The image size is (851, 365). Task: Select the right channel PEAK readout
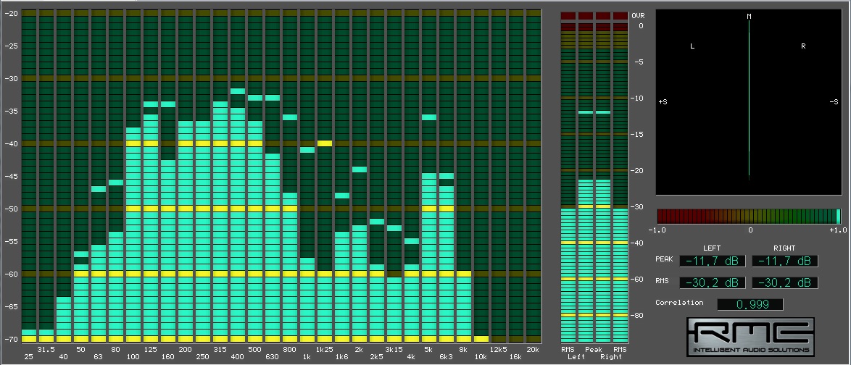(x=784, y=261)
